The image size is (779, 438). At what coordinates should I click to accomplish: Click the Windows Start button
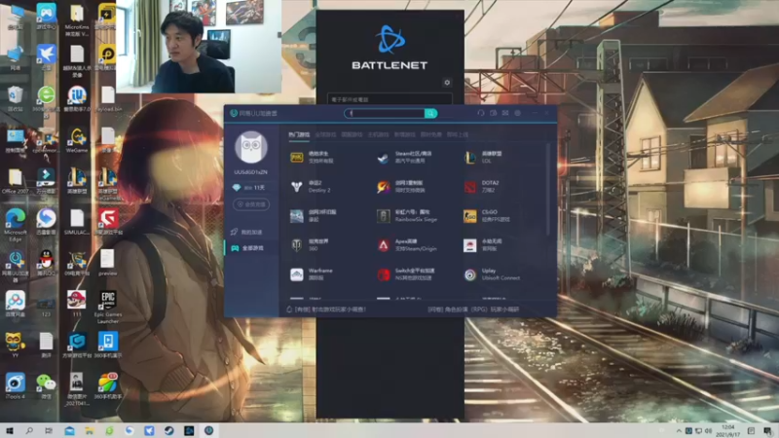pyautogui.click(x=10, y=430)
